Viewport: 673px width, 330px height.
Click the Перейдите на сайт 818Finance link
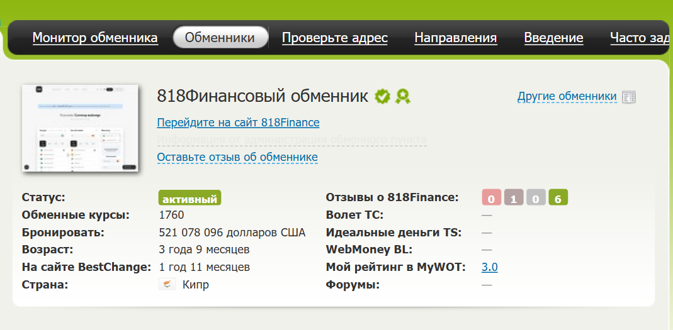coord(238,123)
